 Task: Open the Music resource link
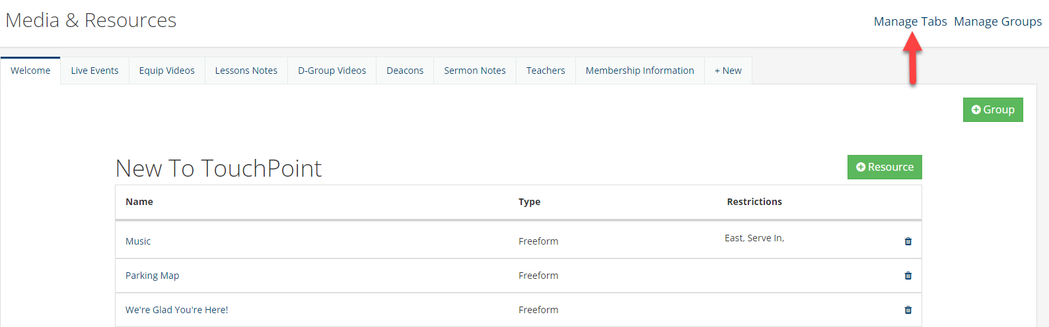[138, 241]
